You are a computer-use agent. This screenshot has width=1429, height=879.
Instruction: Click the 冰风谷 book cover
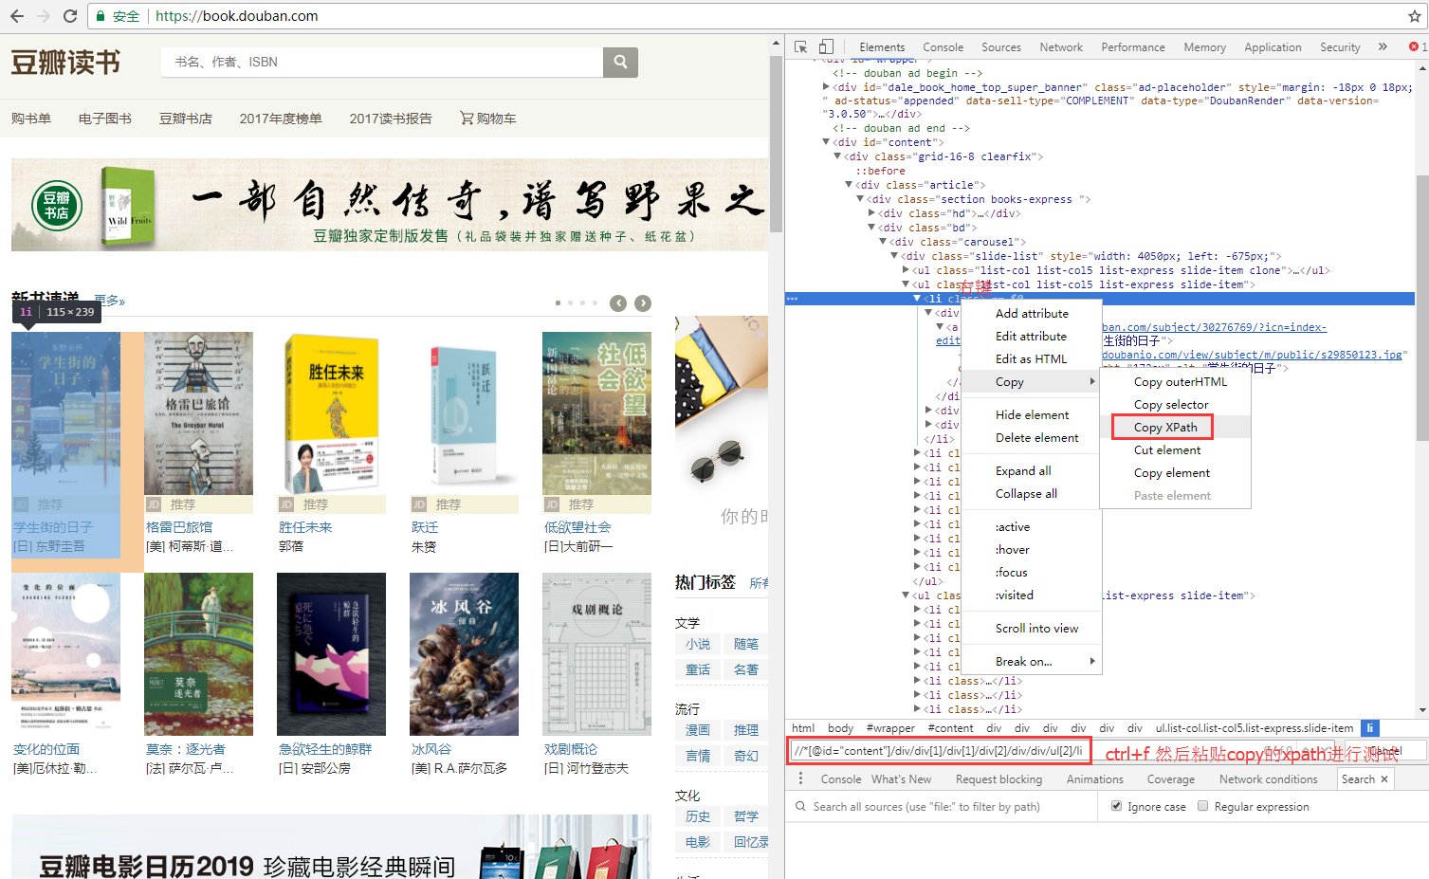point(464,654)
